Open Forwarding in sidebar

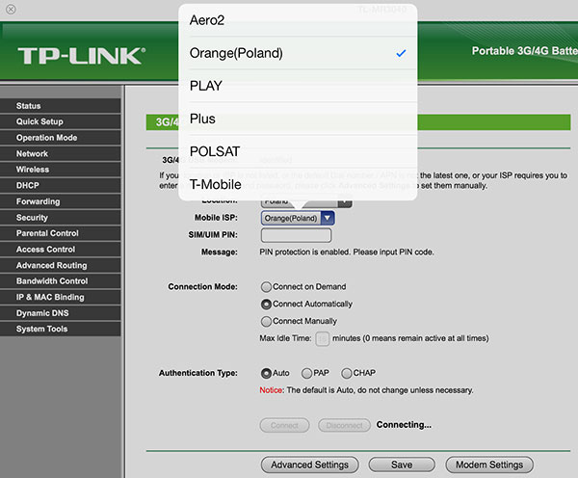61,201
